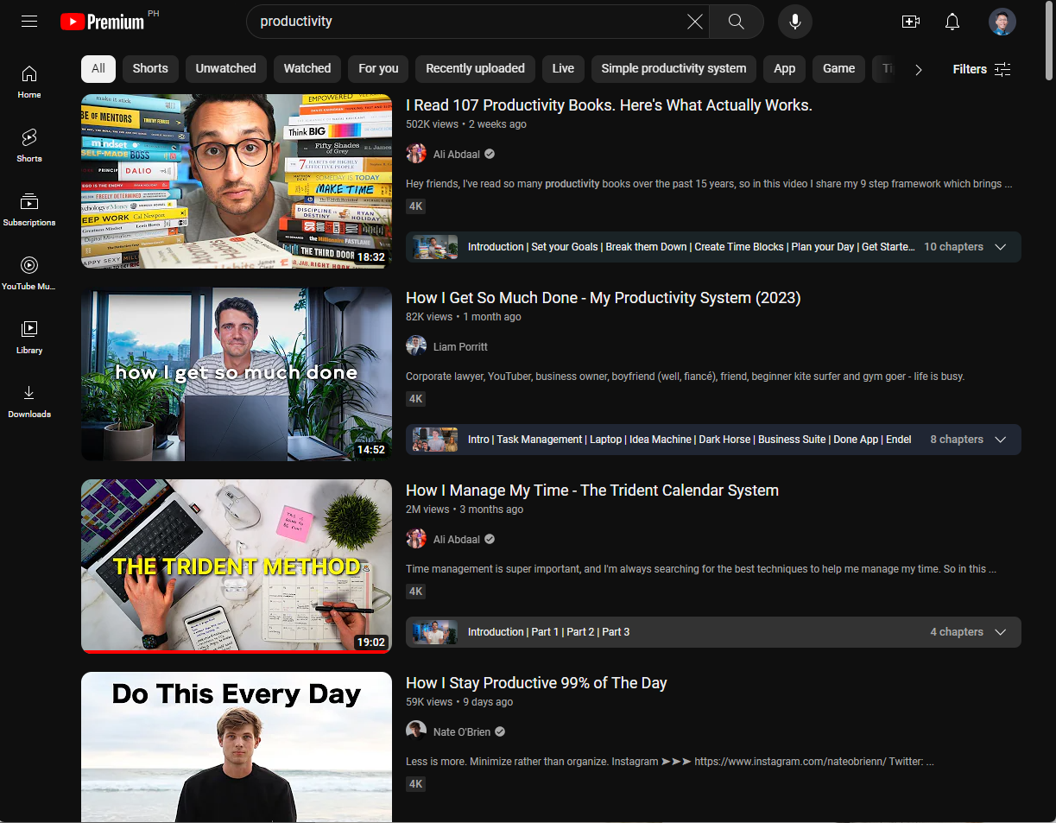Open title 'How I Stay Productive 99%'

536,683
